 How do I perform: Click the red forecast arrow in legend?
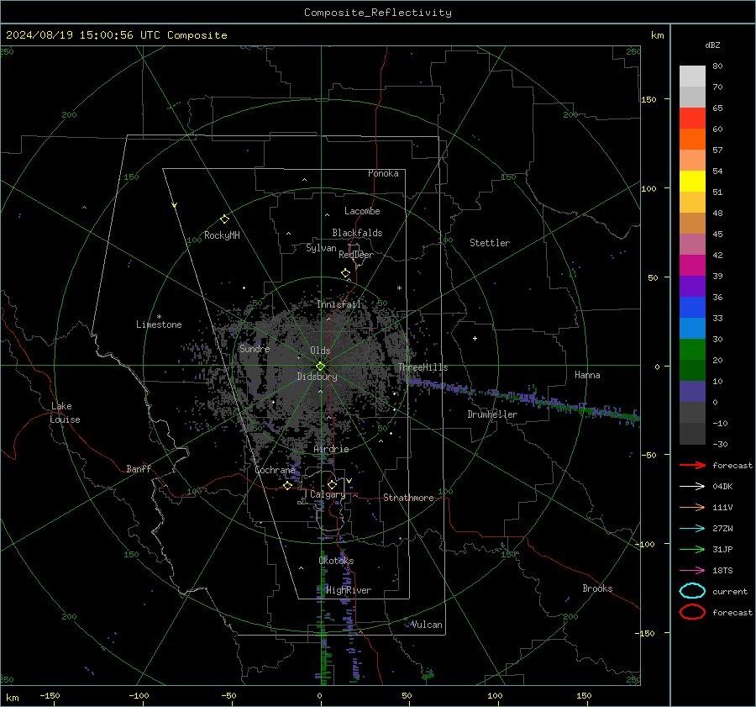[692, 465]
